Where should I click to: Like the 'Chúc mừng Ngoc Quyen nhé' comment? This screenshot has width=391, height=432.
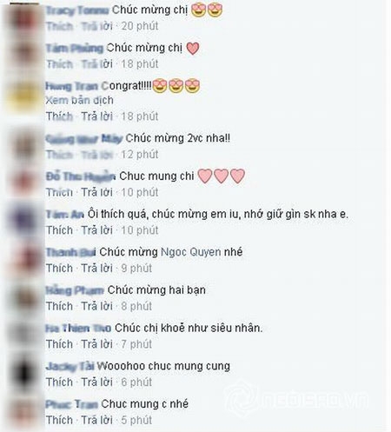click(59, 269)
